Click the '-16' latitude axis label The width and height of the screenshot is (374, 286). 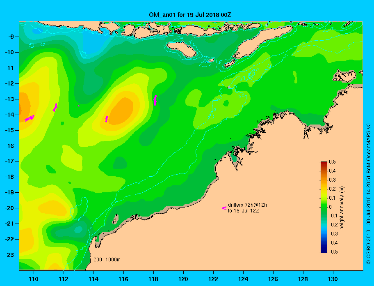(x=9, y=146)
